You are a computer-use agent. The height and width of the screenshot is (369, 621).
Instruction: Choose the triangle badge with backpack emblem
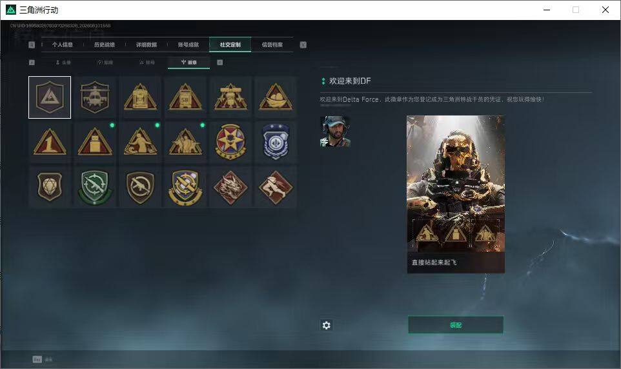(140, 97)
